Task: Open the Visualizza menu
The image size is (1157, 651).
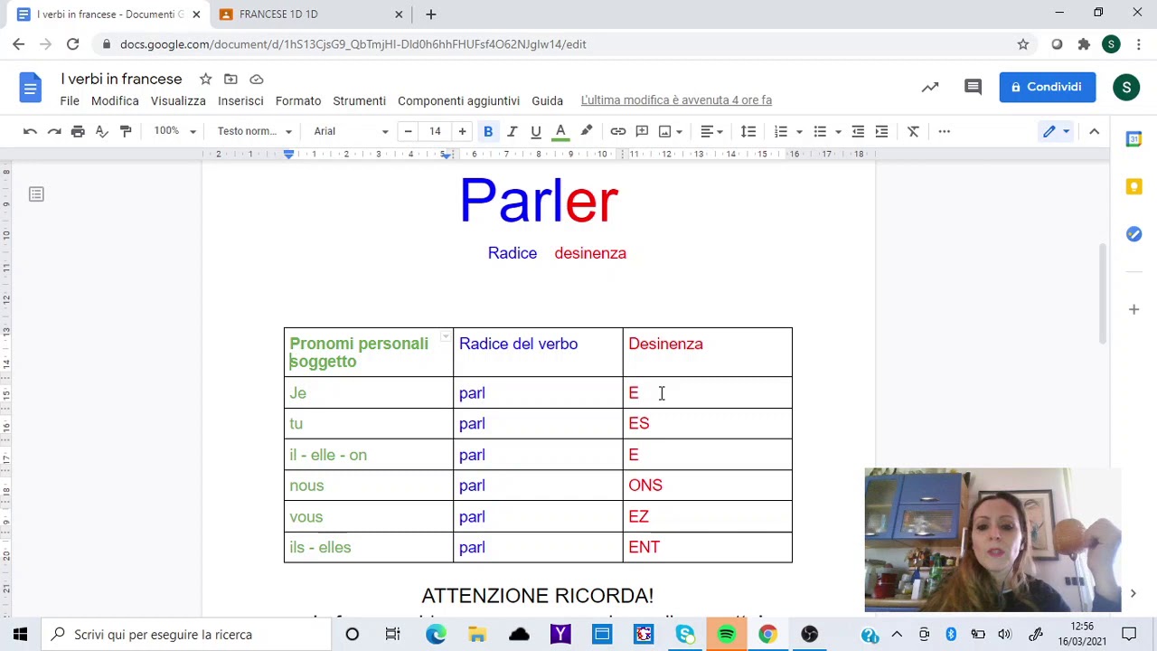Action: click(x=178, y=100)
